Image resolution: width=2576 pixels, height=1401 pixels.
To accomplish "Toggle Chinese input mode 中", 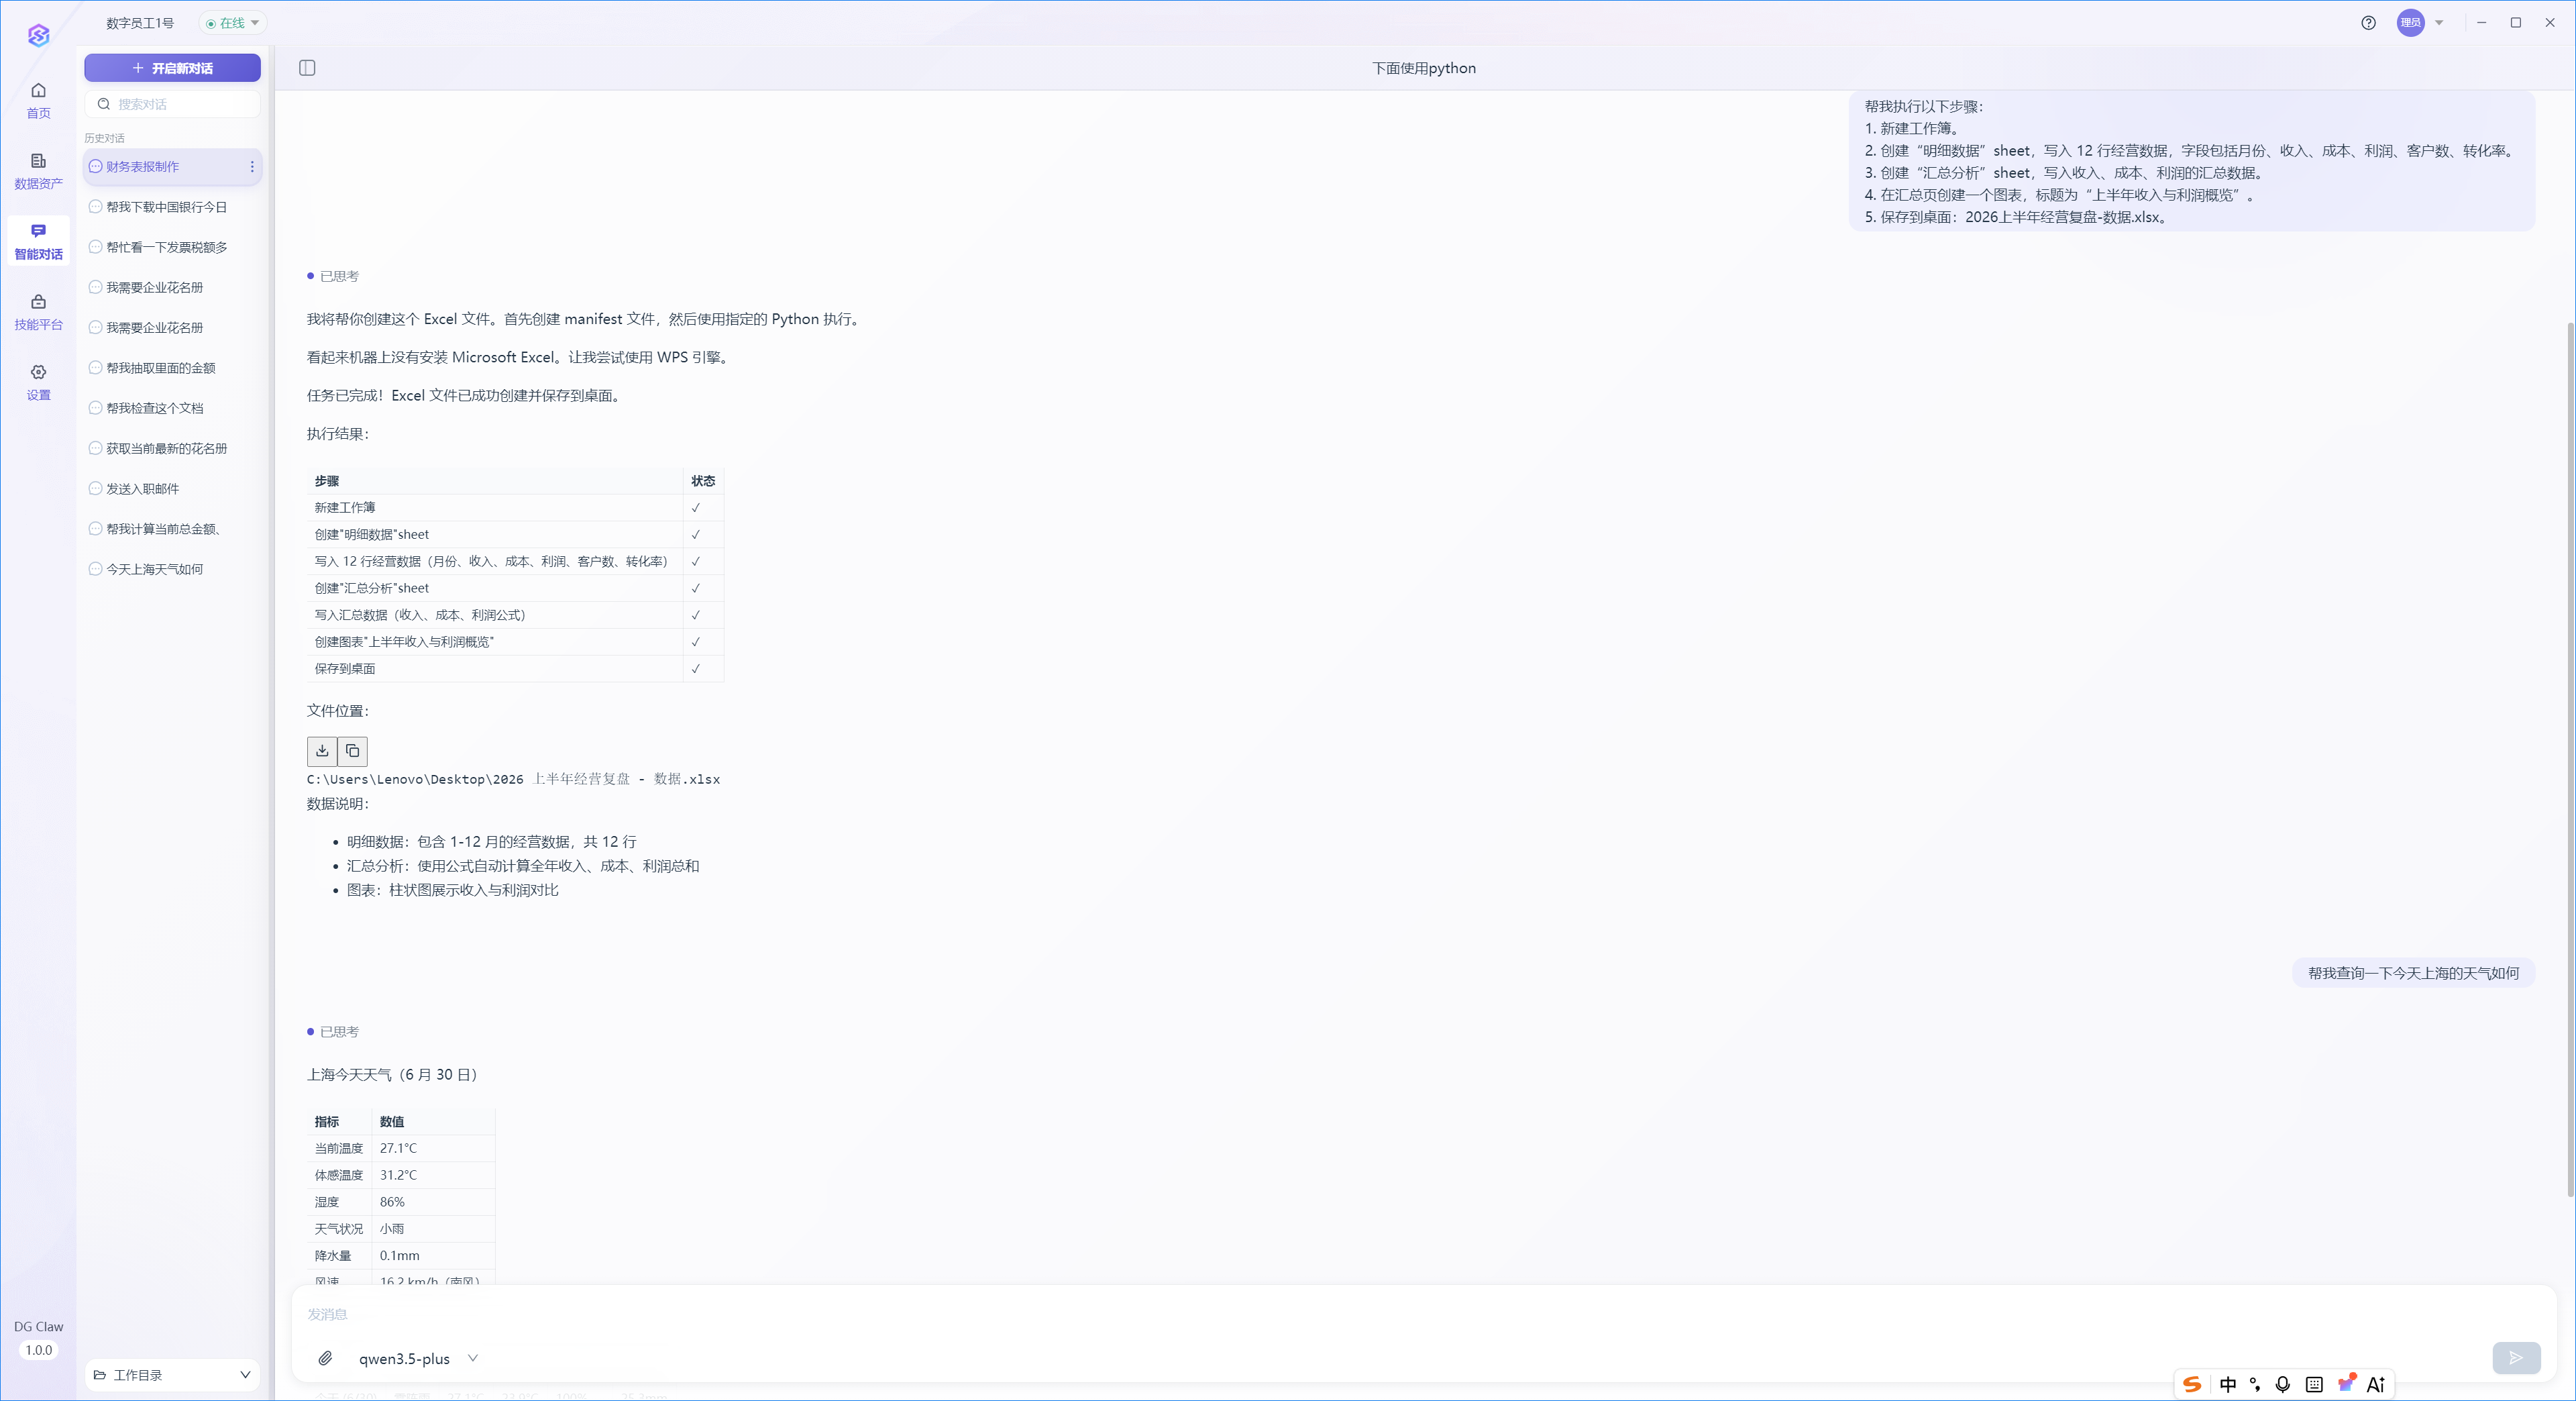I will tap(2228, 1384).
